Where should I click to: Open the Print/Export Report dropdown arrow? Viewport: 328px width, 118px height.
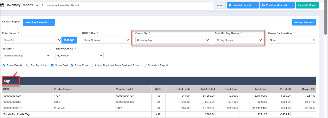pyautogui.click(x=292, y=5)
